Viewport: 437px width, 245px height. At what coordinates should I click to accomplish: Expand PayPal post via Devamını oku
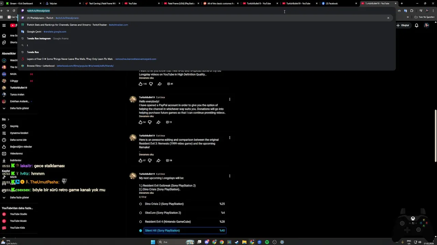click(146, 116)
